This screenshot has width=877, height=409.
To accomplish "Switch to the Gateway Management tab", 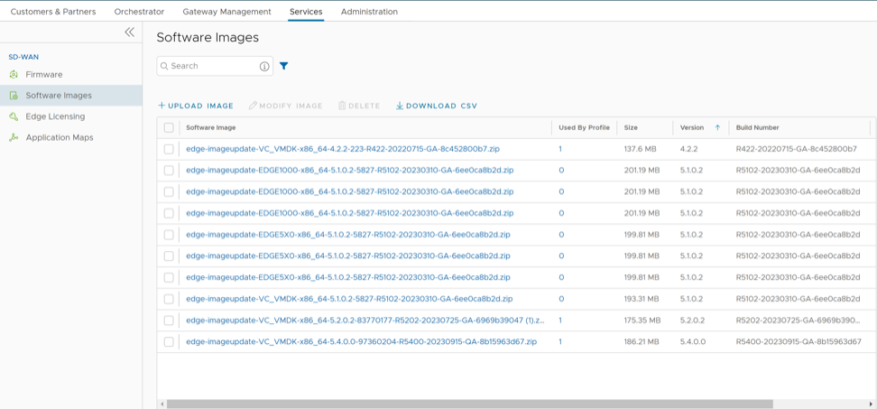I will tap(226, 12).
